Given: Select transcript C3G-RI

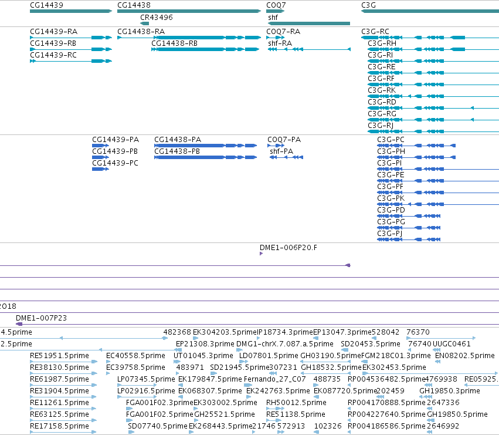Looking at the screenshot, I should click(x=381, y=55).
